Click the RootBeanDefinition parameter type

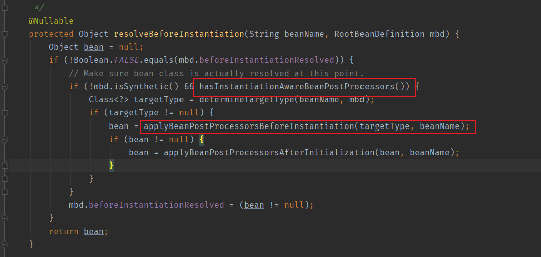[x=380, y=34]
